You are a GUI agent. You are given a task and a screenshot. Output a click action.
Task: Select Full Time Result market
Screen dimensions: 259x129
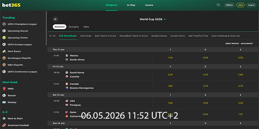[68, 36]
